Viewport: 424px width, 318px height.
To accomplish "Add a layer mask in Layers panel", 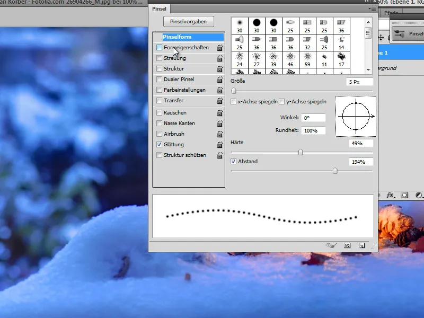I will click(x=404, y=195).
